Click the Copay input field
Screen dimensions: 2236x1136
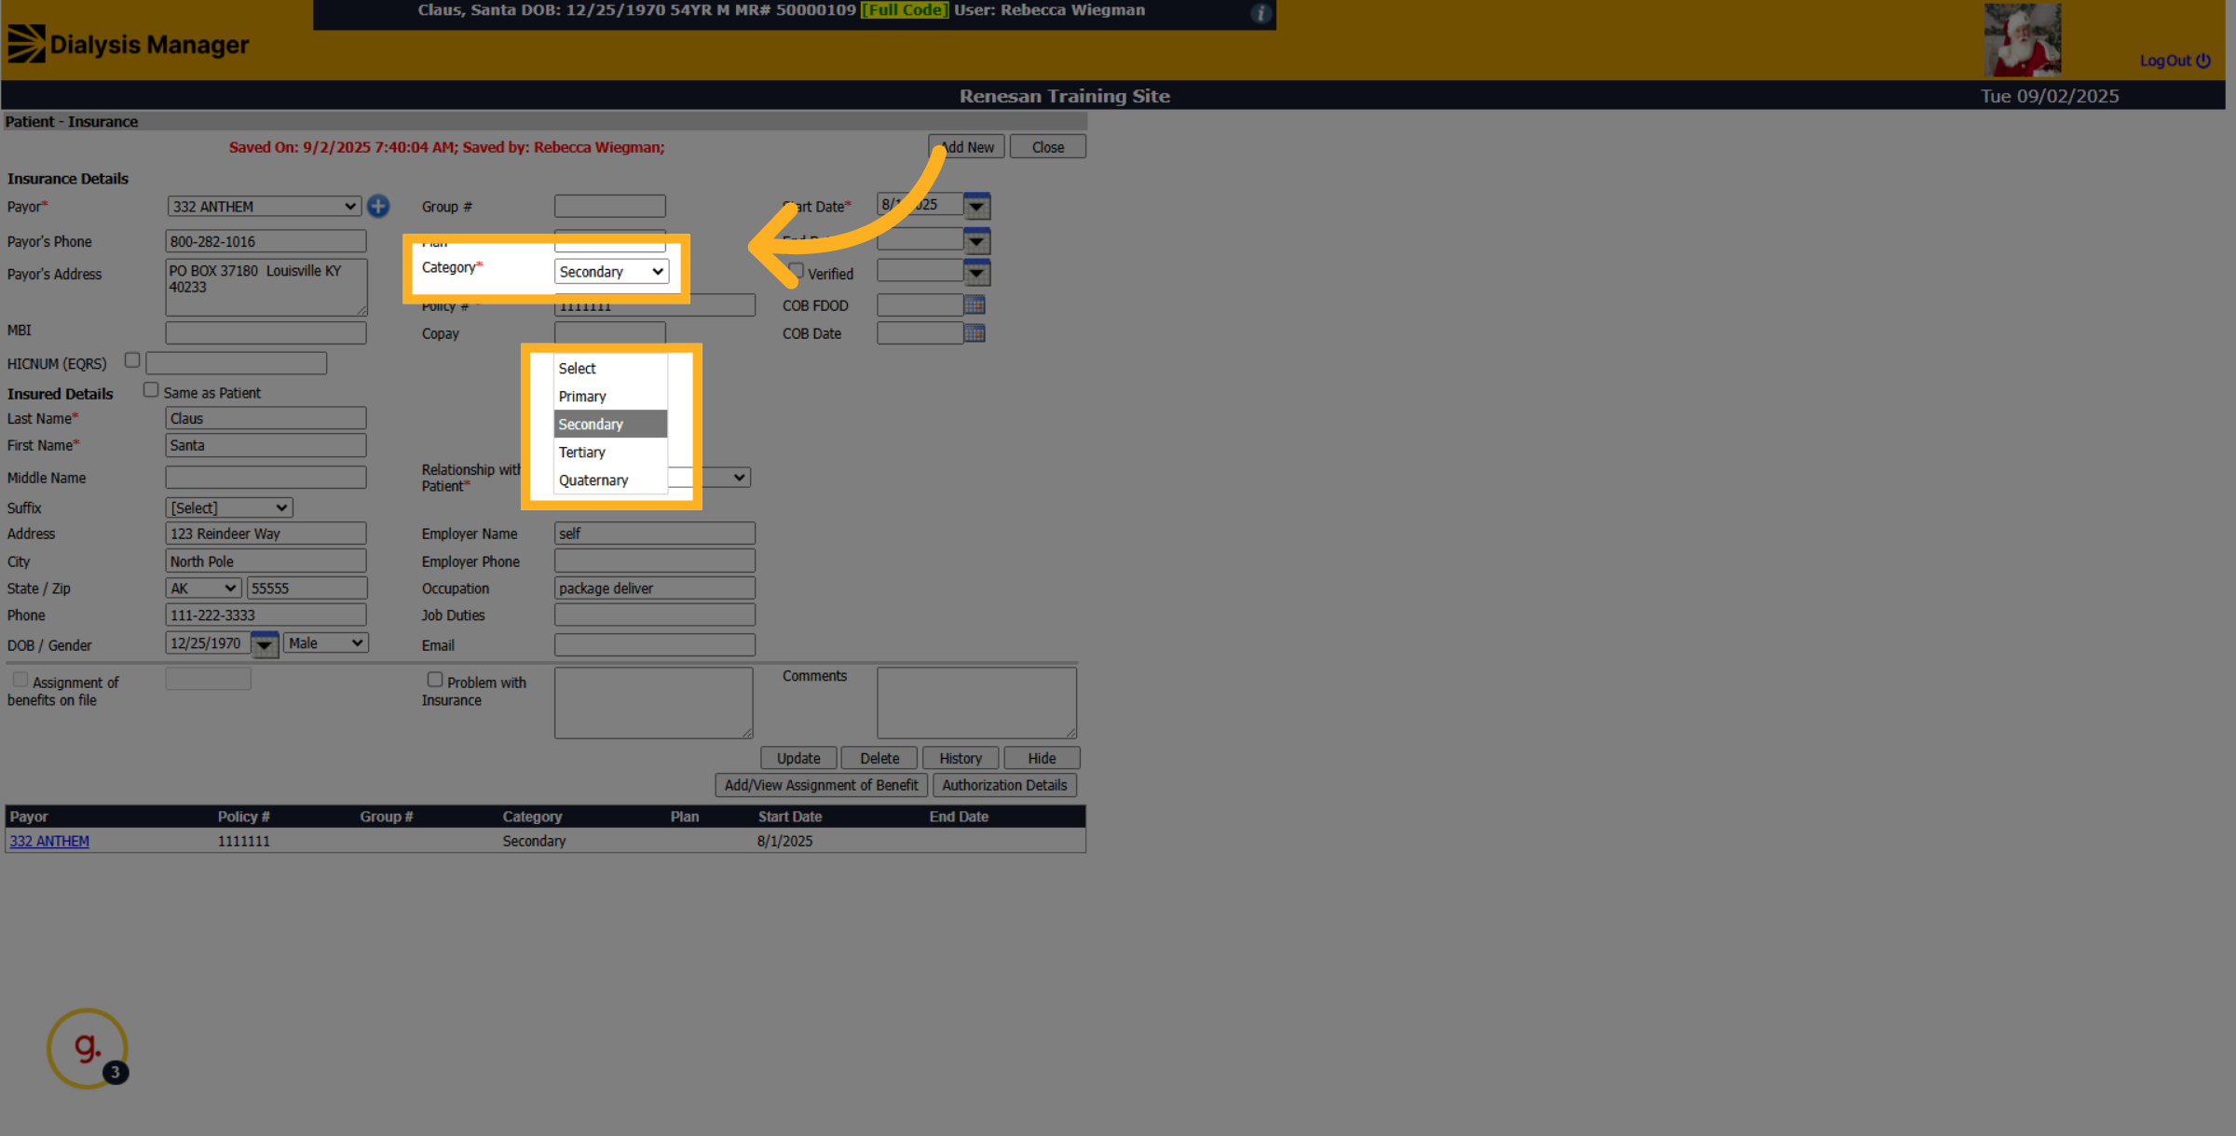[x=609, y=332]
